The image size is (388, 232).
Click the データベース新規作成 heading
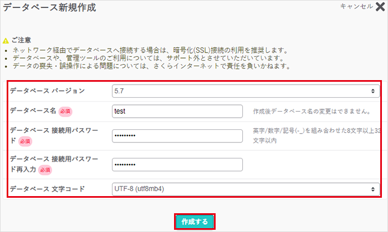pyautogui.click(x=49, y=8)
